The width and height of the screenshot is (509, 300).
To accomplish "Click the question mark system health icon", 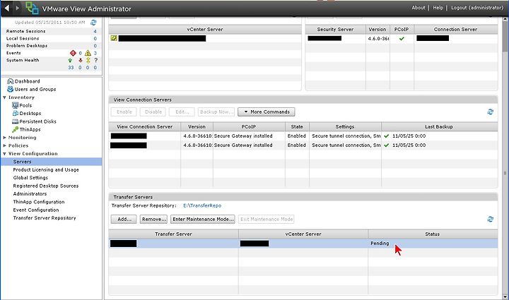I will tap(95, 60).
